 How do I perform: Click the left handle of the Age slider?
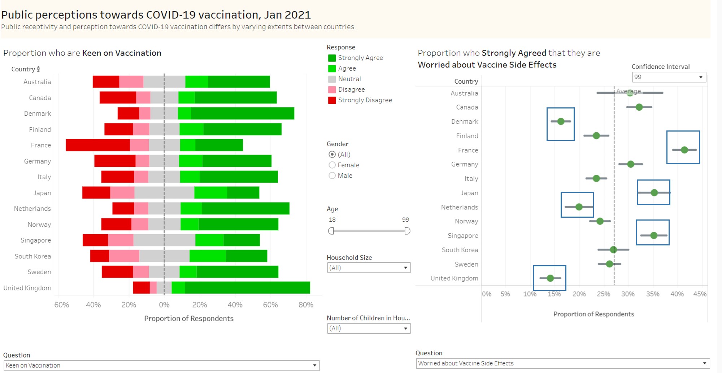pos(331,231)
